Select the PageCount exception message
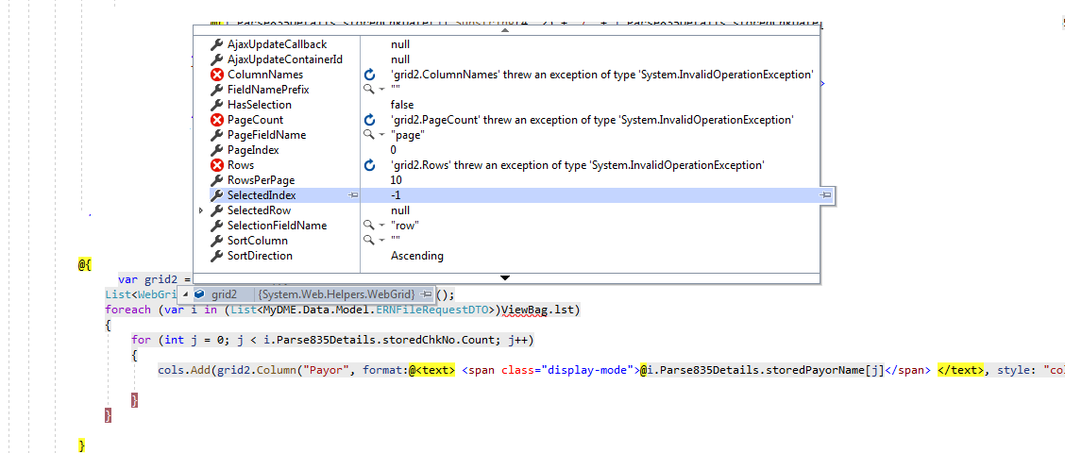 tap(592, 120)
